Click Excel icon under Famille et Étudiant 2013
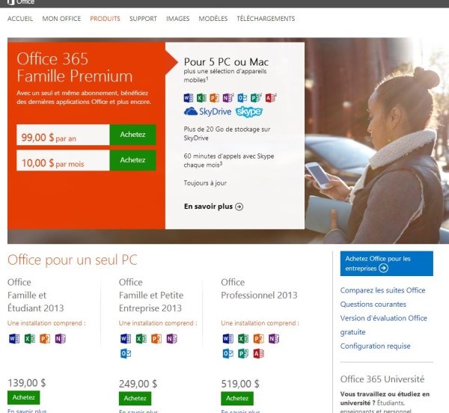This screenshot has height=413, width=449. [30, 339]
